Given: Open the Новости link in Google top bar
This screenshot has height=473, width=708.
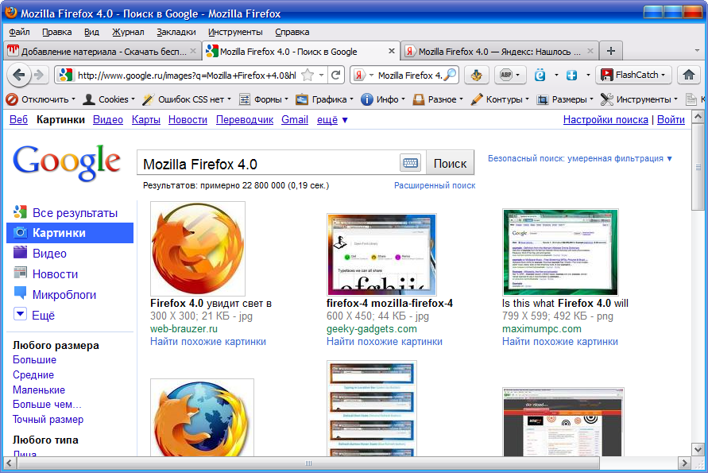Looking at the screenshot, I should [188, 120].
